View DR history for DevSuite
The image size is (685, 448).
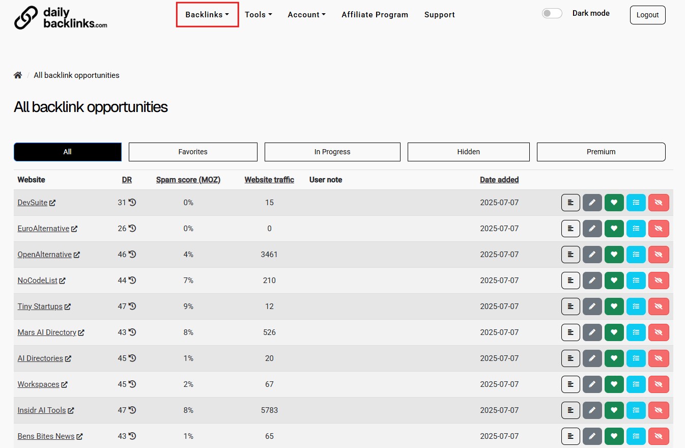132,203
